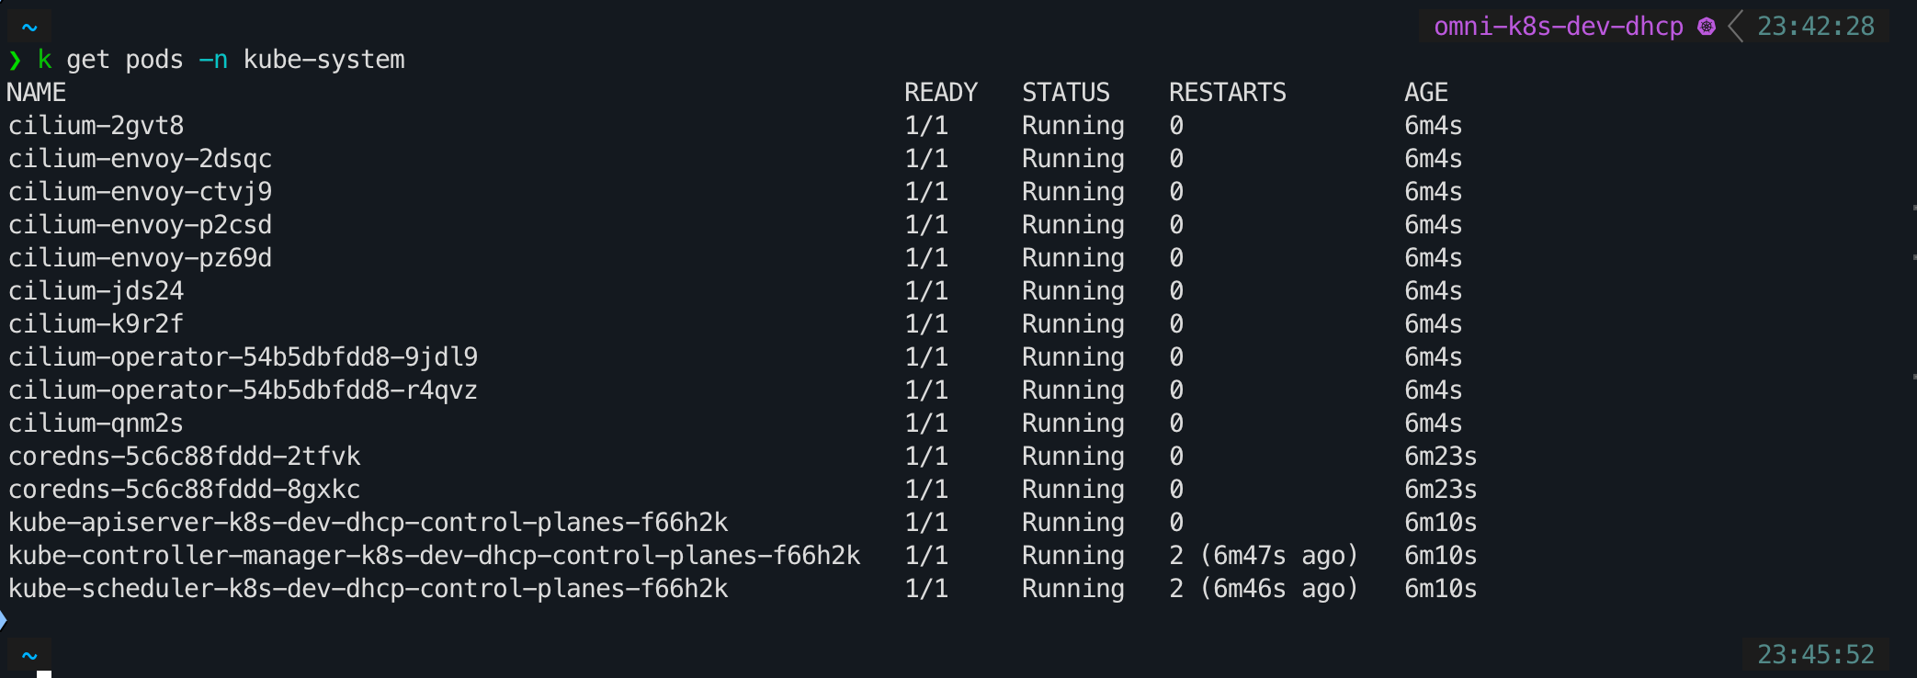This screenshot has height=678, width=1917.
Task: Click the AGE column header
Action: click(x=1426, y=93)
